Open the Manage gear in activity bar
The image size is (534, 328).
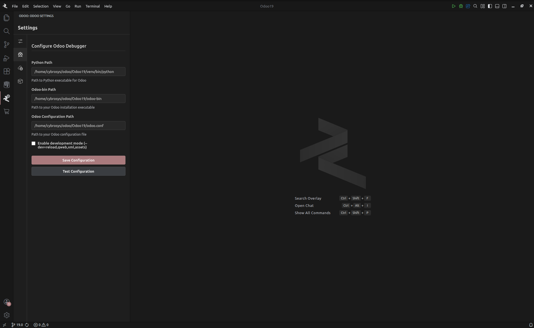click(x=7, y=315)
